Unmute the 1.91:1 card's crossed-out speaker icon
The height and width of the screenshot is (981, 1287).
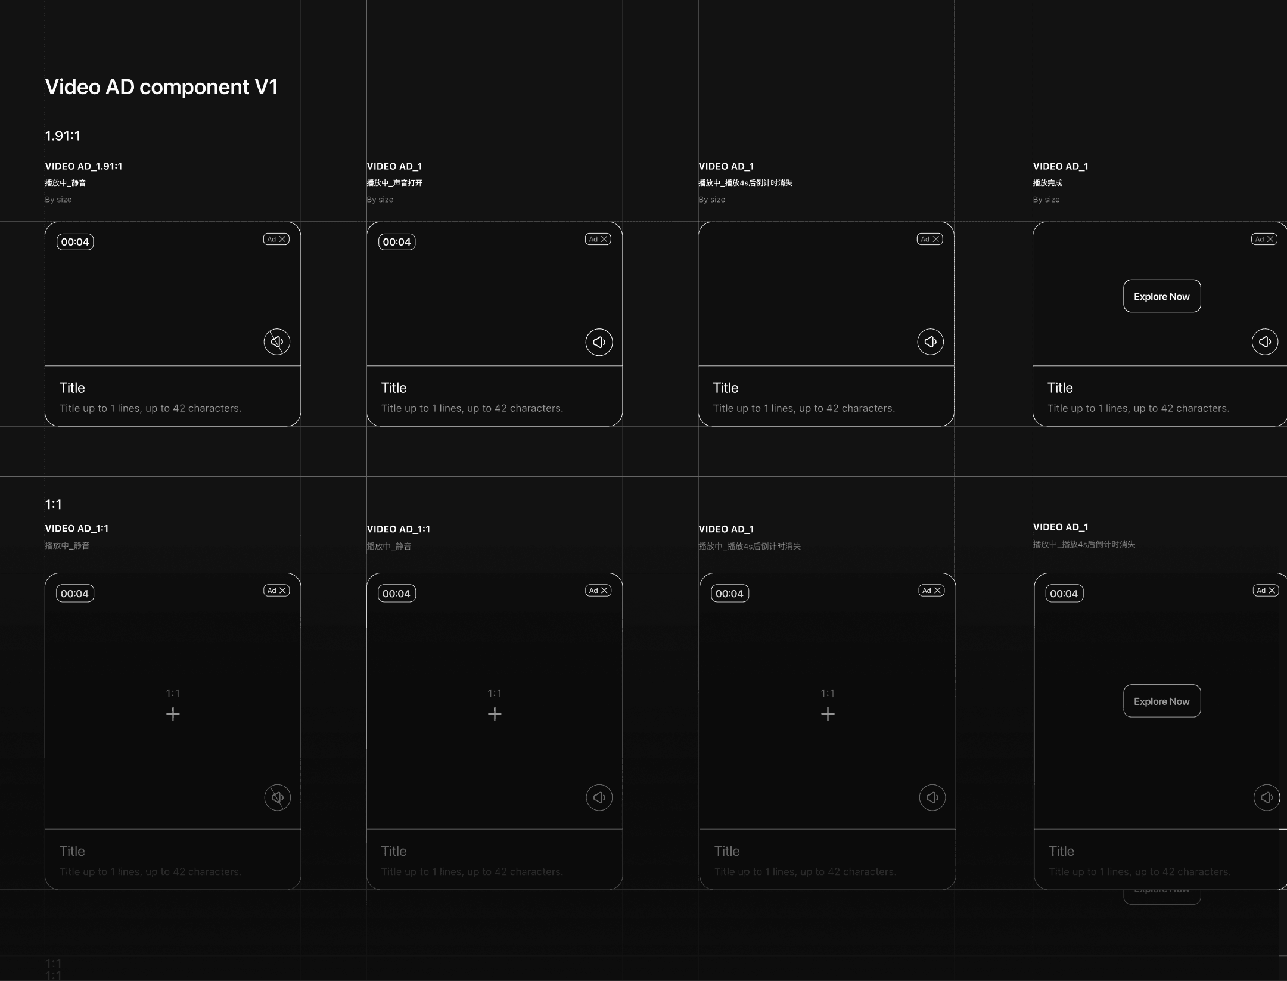(277, 342)
